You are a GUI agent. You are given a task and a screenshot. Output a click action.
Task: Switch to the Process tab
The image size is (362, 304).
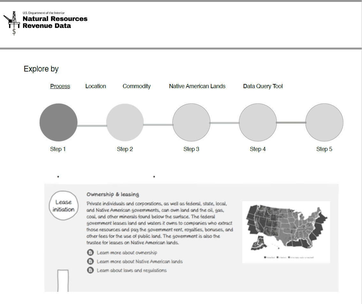tap(60, 86)
